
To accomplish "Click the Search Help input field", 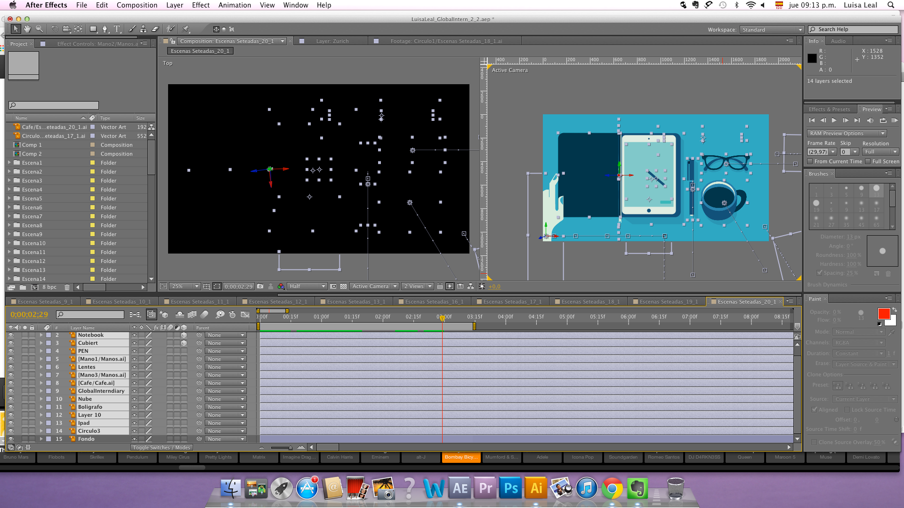I will (x=853, y=30).
